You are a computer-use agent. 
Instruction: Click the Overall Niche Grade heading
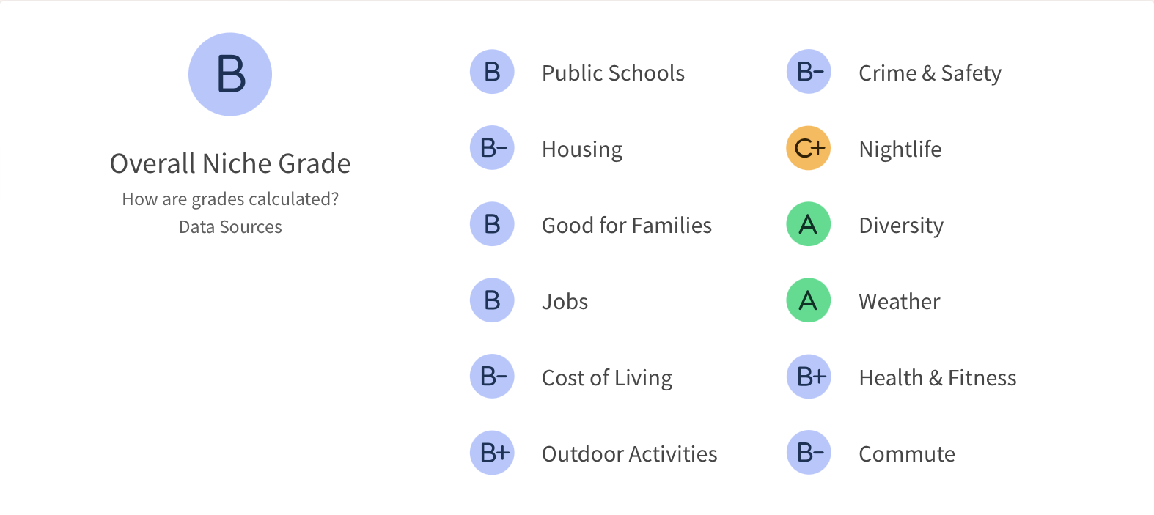(x=230, y=163)
